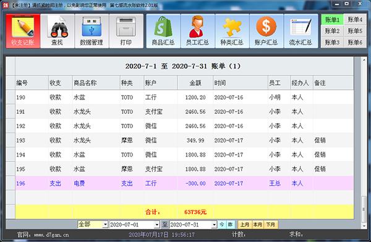Open the 收支记账 pencil icon
This screenshot has width=371, height=242.
point(23,31)
